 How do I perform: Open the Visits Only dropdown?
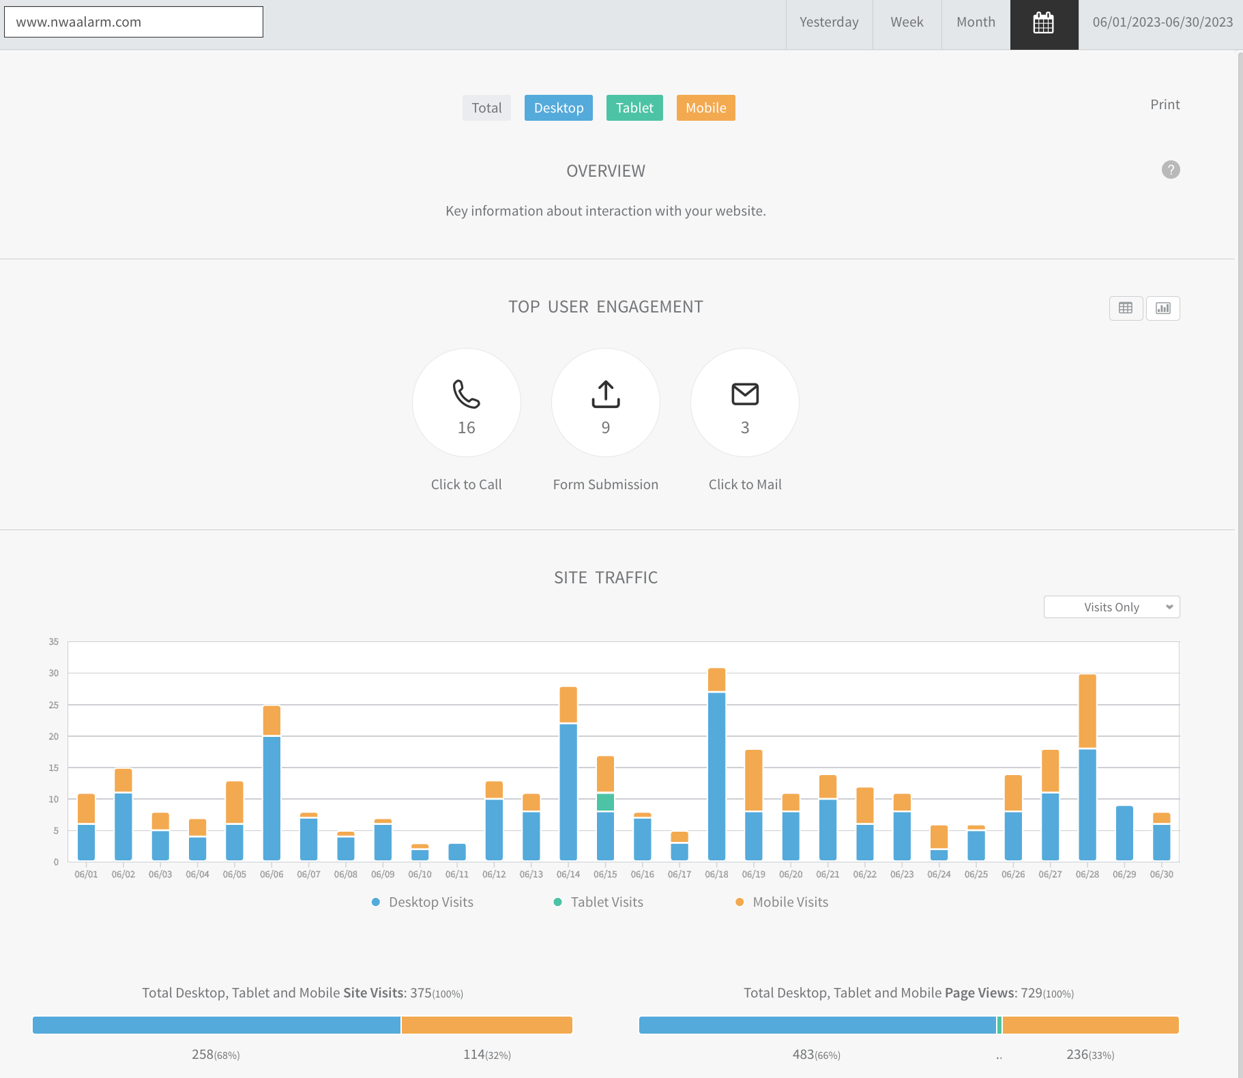click(1111, 607)
